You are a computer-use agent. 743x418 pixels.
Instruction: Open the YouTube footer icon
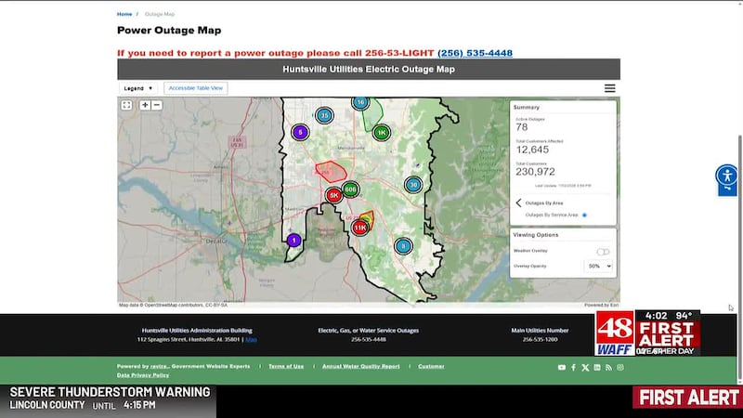pos(562,367)
